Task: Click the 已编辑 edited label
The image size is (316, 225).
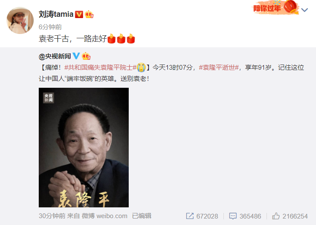Action: tap(142, 216)
